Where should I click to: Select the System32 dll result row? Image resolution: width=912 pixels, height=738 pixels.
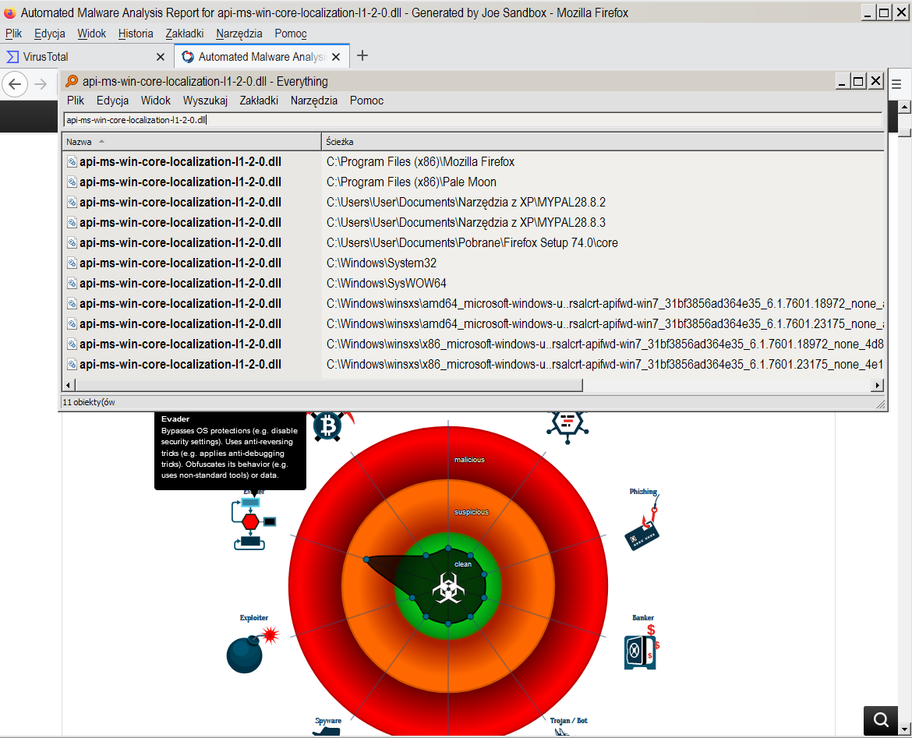point(180,263)
